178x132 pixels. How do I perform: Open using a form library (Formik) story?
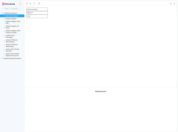tap(12, 50)
